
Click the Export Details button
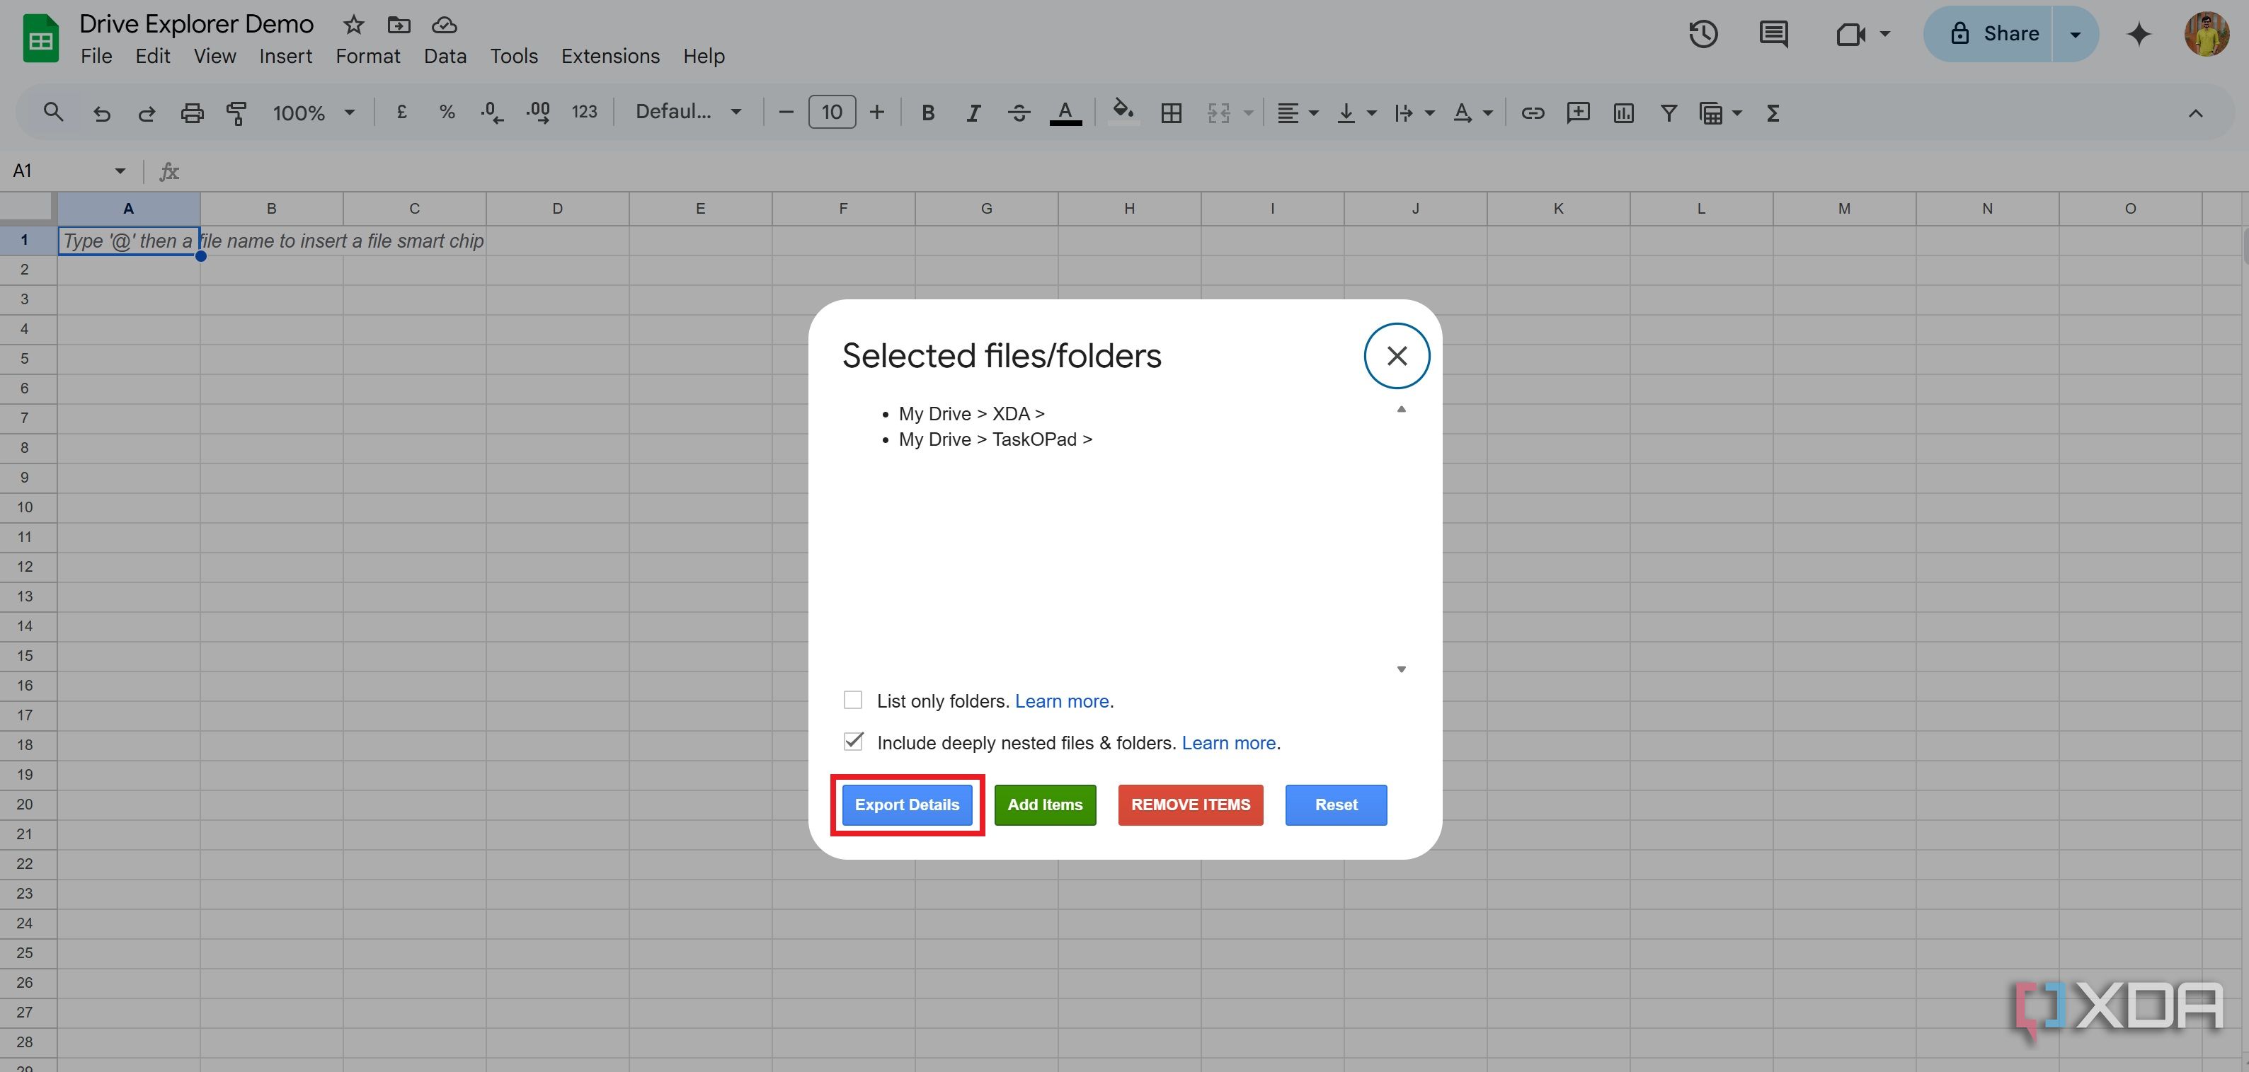[906, 804]
